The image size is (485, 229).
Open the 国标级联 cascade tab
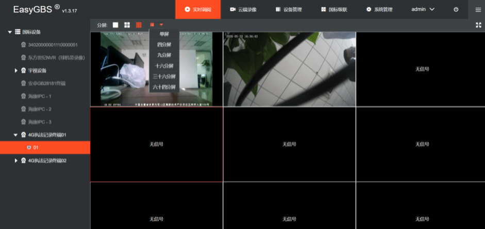pyautogui.click(x=334, y=10)
